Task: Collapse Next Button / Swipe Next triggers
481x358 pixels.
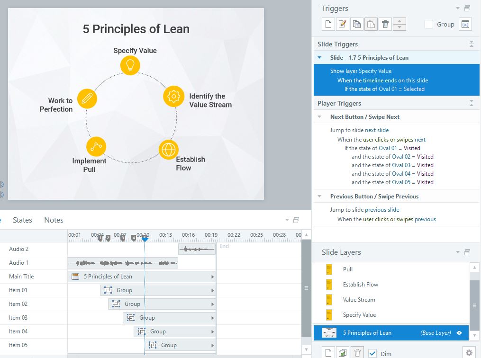Action: (319, 117)
